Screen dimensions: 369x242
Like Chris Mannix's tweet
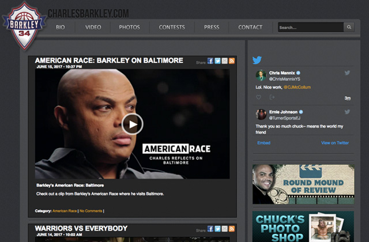click(258, 97)
